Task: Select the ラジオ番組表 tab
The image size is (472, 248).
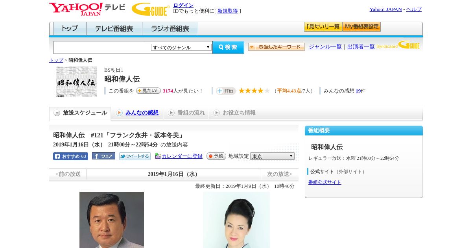Action: (170, 29)
